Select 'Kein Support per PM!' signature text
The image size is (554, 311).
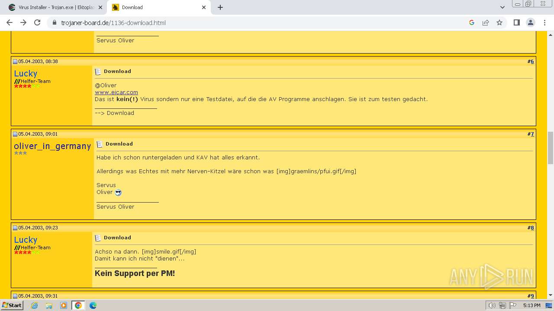coord(135,273)
